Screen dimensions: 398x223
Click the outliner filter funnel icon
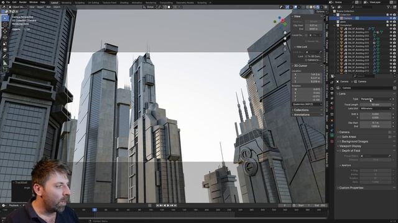pyautogui.click(x=389, y=7)
